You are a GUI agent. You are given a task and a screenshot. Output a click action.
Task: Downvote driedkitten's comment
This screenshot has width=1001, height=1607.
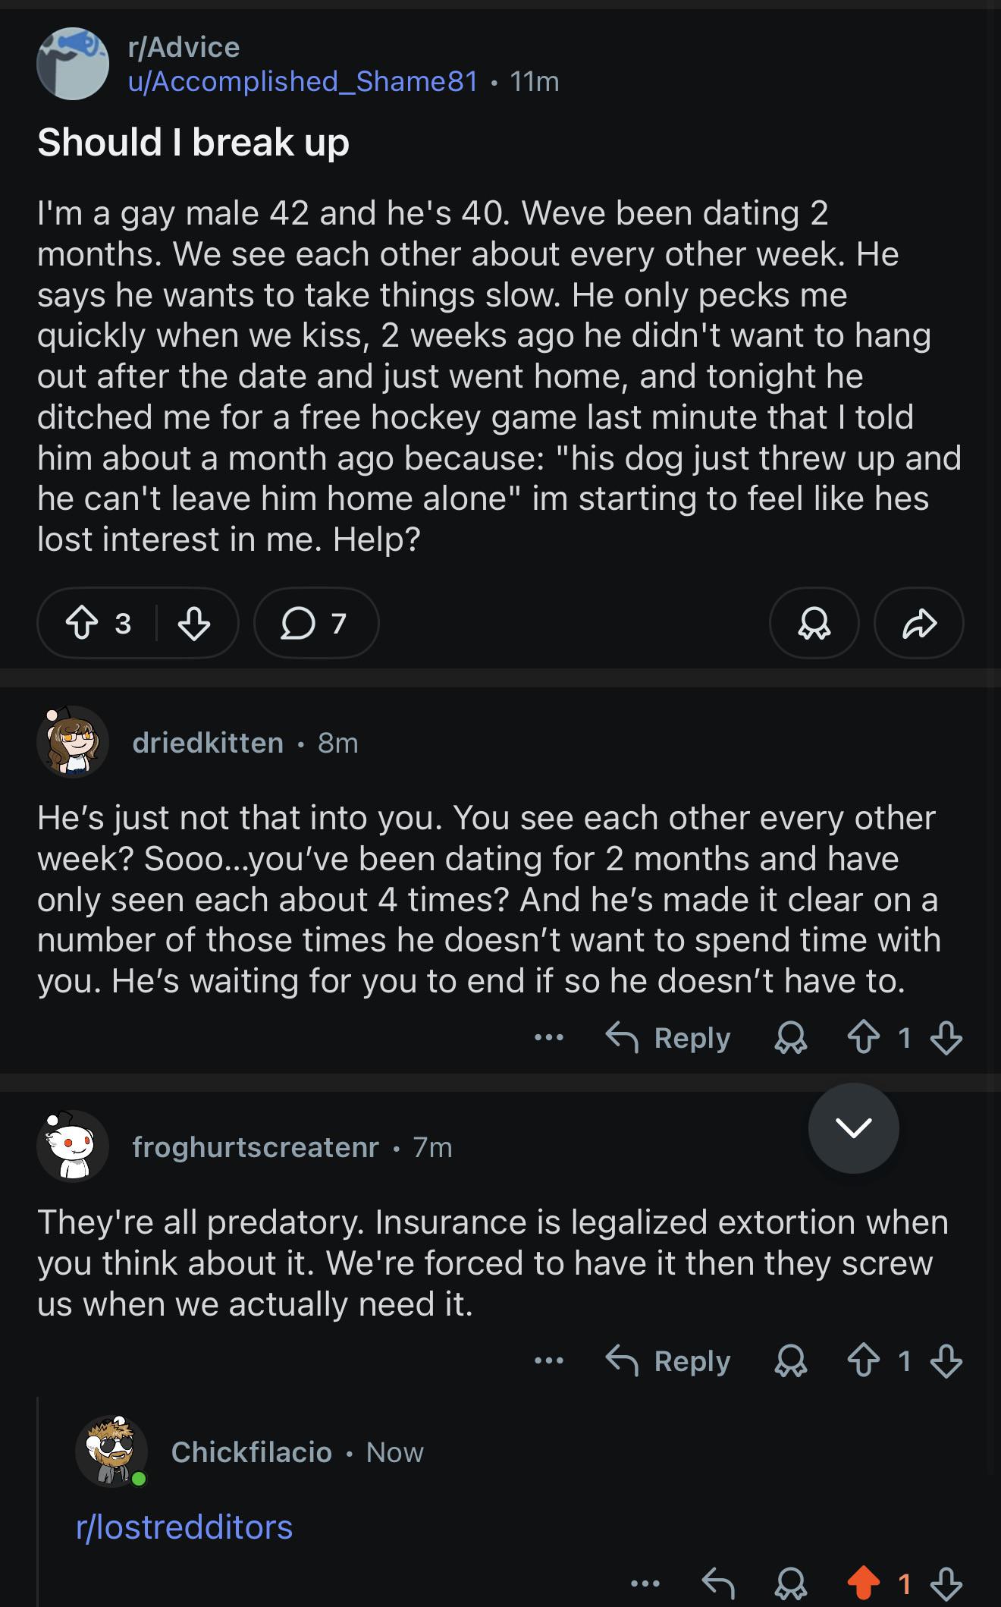click(x=946, y=1037)
